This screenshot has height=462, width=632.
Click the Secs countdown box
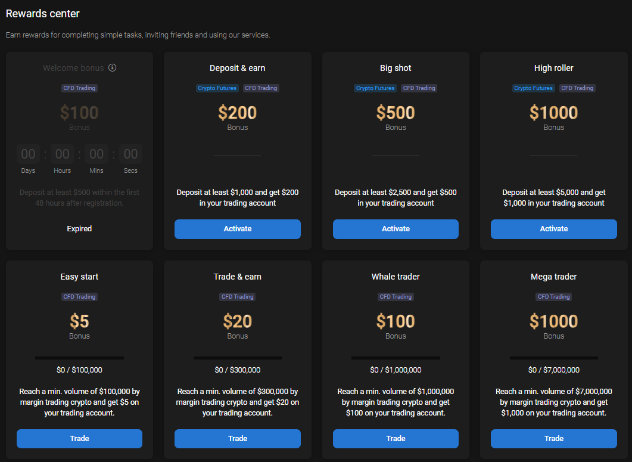[130, 154]
